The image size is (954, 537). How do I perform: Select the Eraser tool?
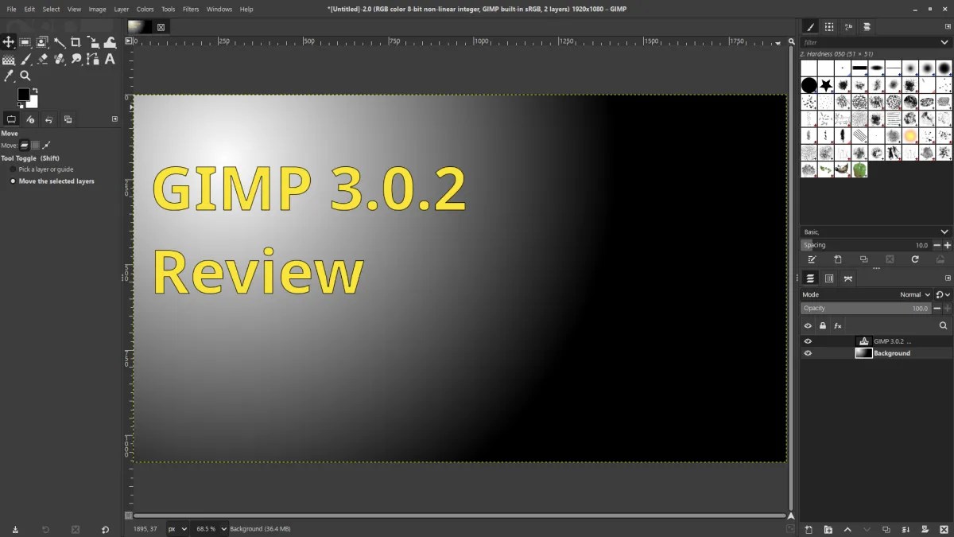coord(42,59)
